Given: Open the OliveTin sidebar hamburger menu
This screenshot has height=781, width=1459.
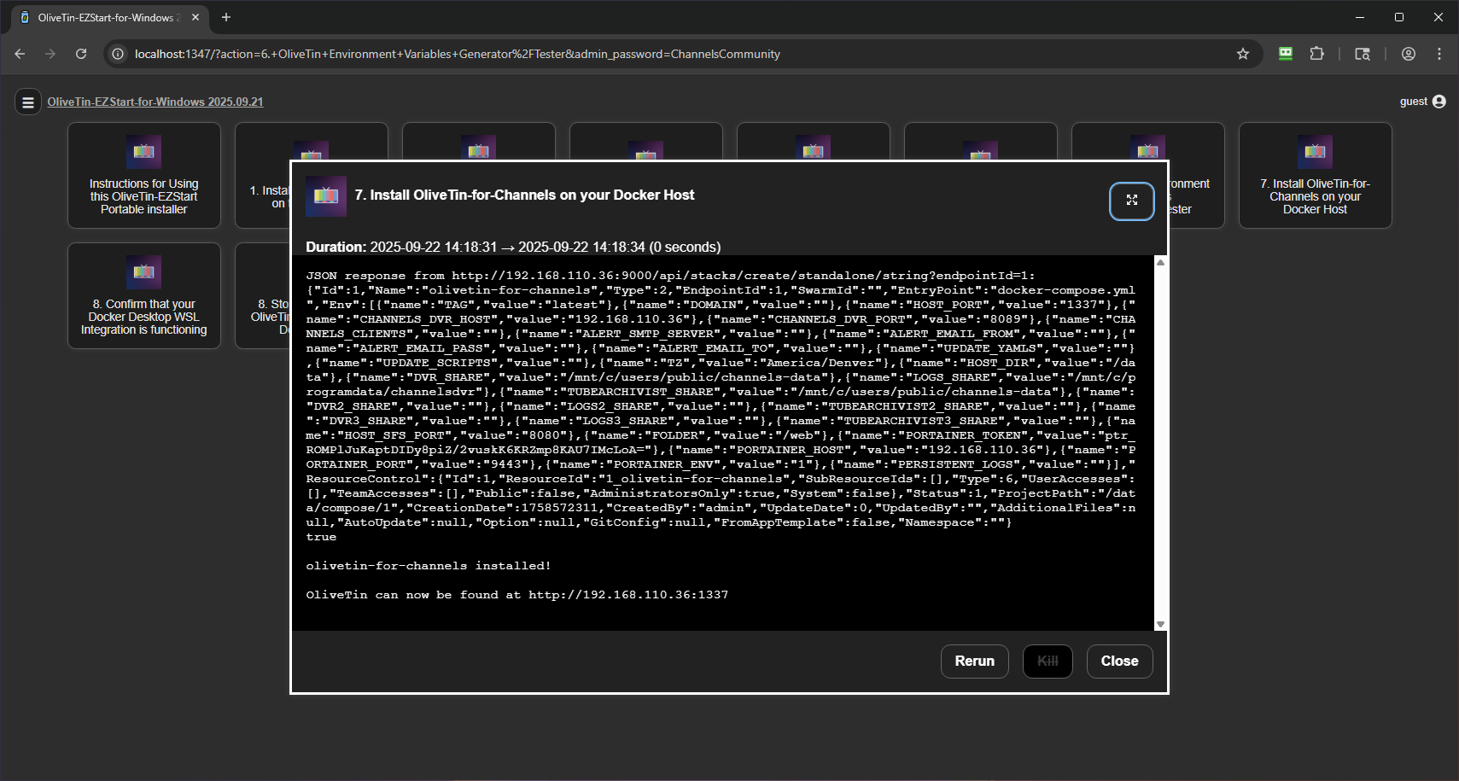Looking at the screenshot, I should tap(28, 102).
